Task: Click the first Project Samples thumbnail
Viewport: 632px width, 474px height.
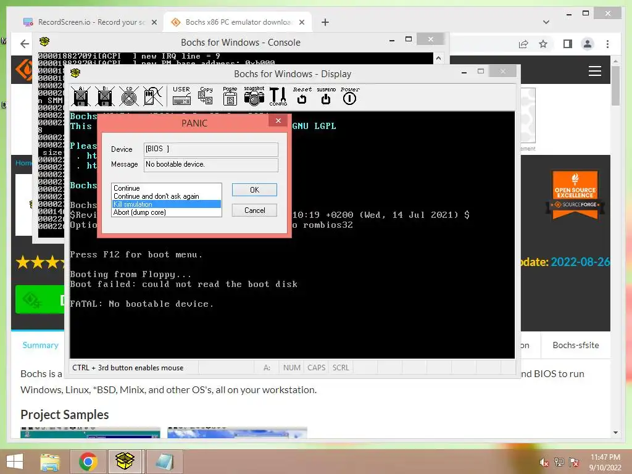Action: 90,433
